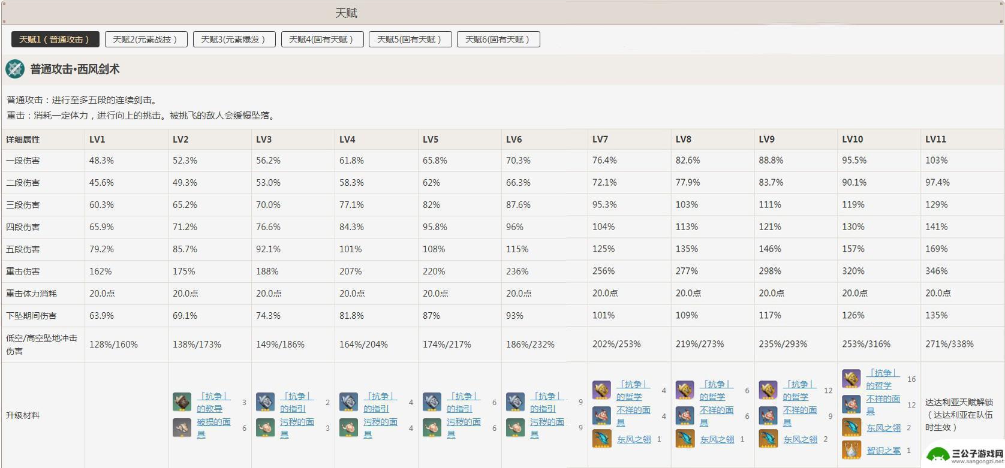This screenshot has width=1005, height=468.
Task: Open the 不祥的面具 link in LV8 column
Action: (x=717, y=416)
